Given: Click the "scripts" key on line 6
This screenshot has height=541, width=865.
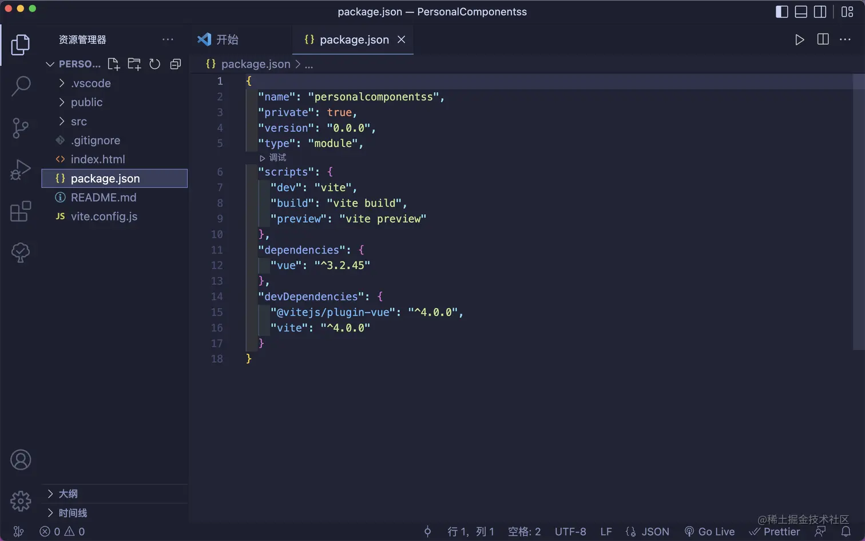Looking at the screenshot, I should pos(286,172).
